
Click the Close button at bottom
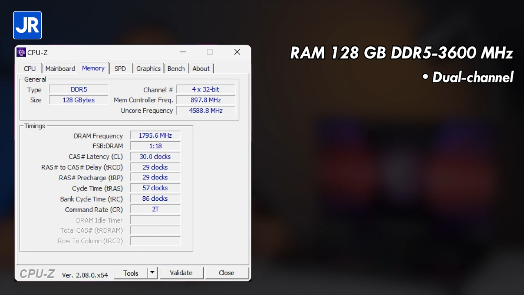coord(226,273)
